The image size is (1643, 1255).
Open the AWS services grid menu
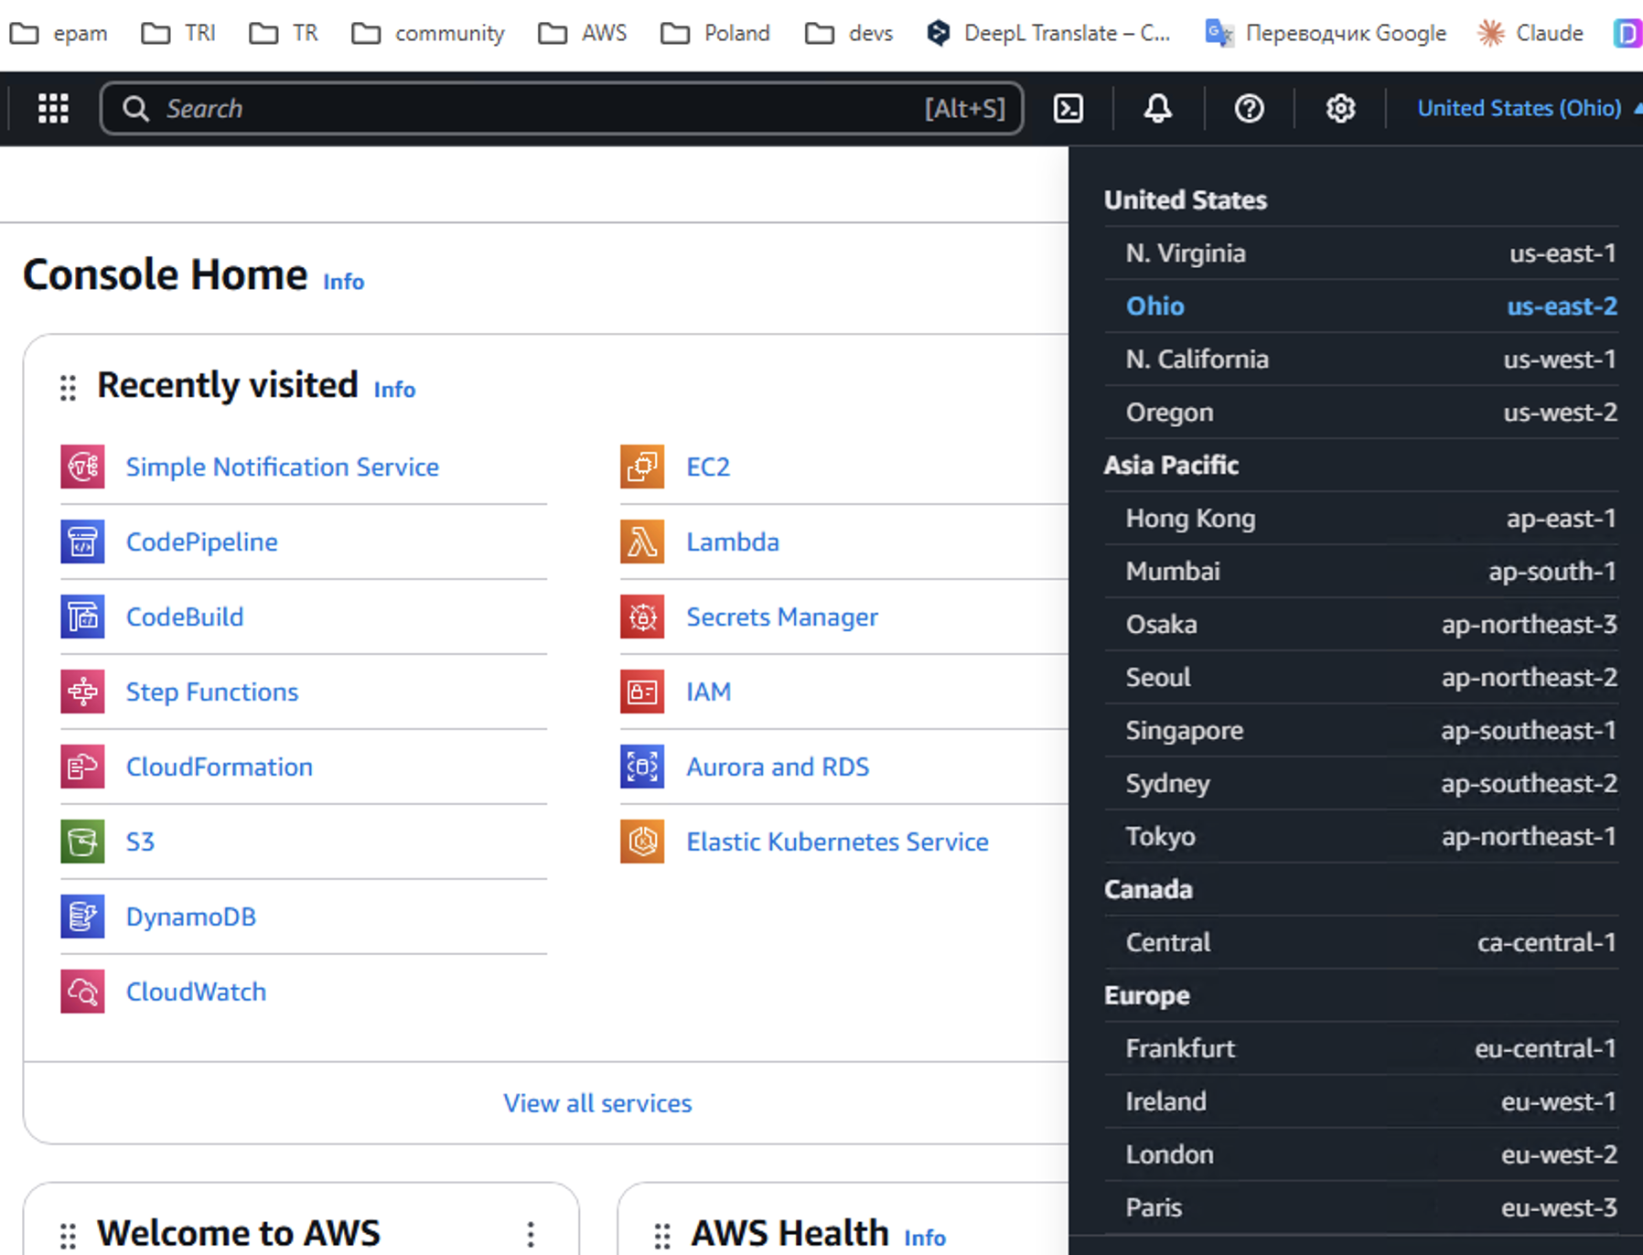(53, 108)
